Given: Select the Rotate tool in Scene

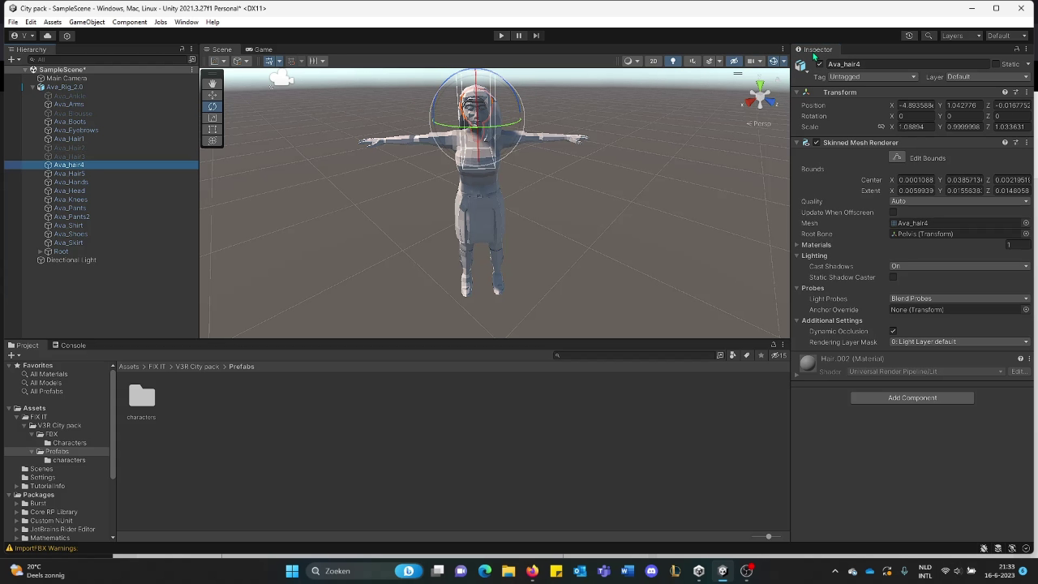Looking at the screenshot, I should coord(212,106).
